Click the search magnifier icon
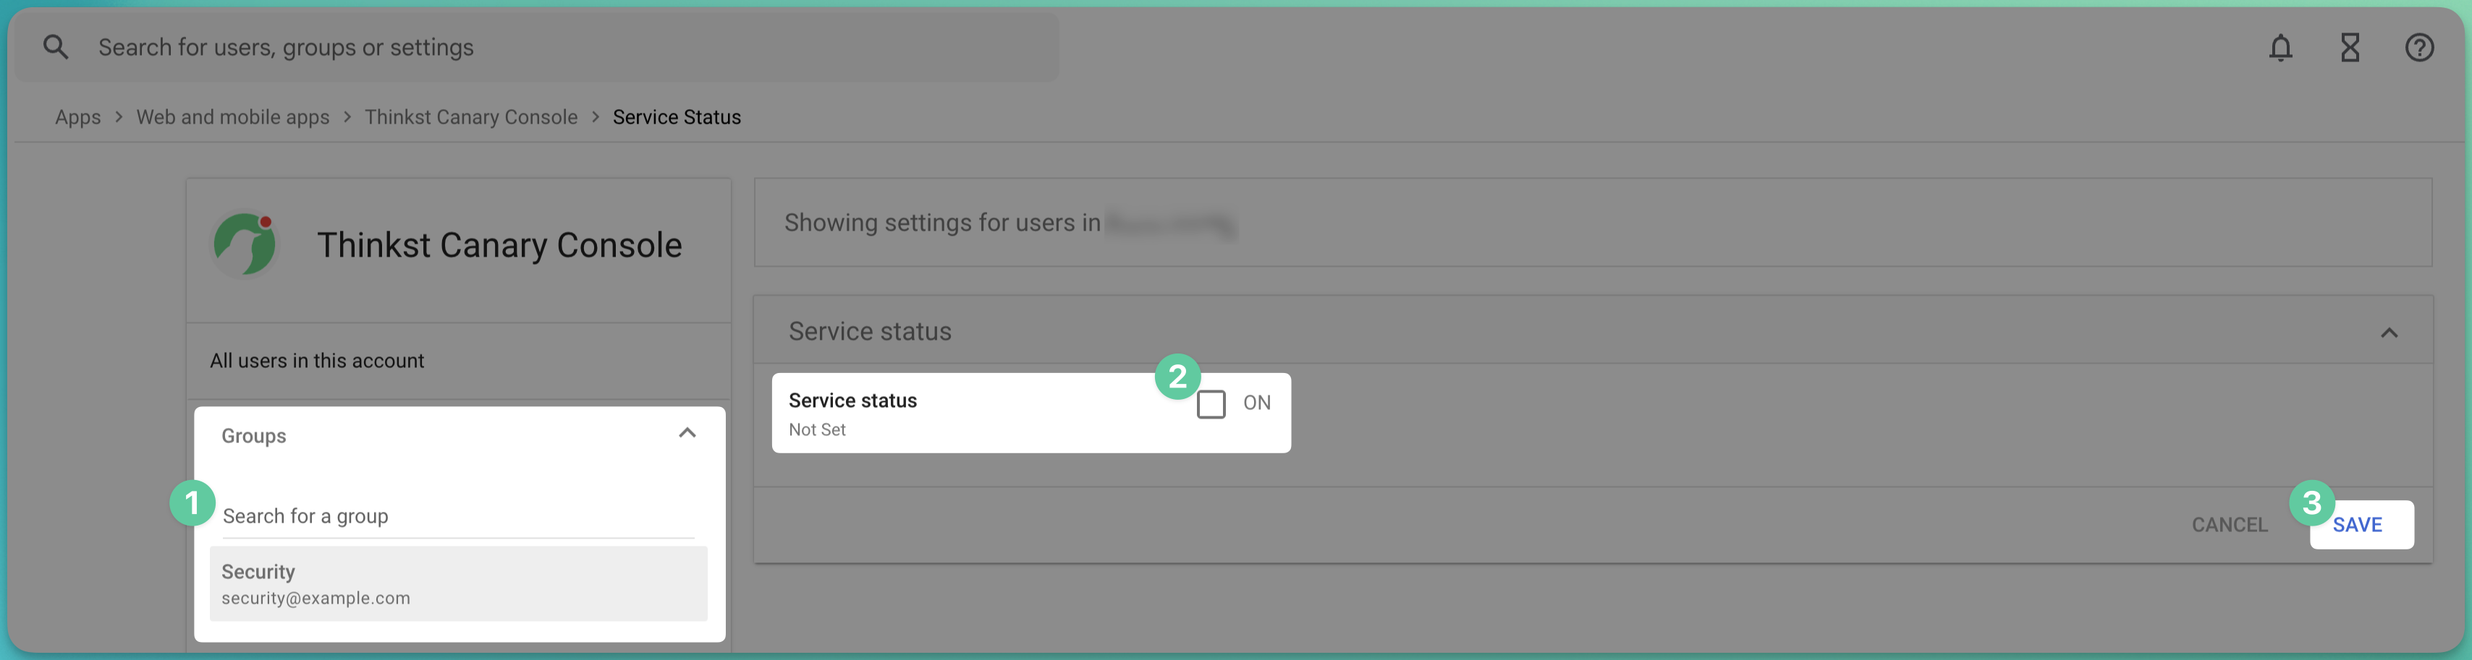Image resolution: width=2472 pixels, height=660 pixels. click(x=56, y=47)
